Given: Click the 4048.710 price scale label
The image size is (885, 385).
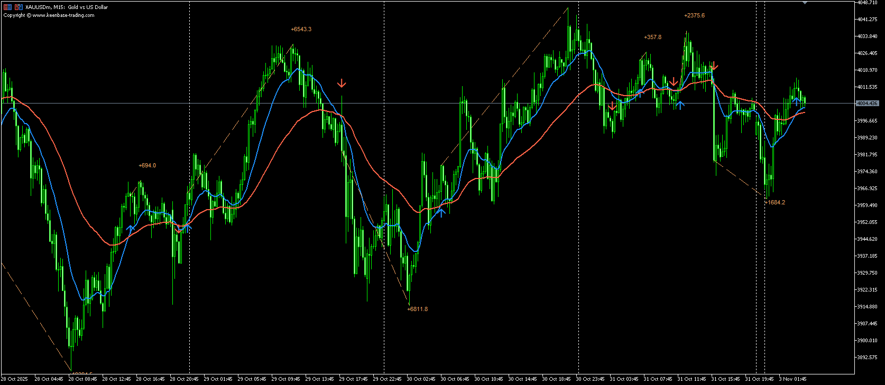Looking at the screenshot, I should pyautogui.click(x=867, y=3).
